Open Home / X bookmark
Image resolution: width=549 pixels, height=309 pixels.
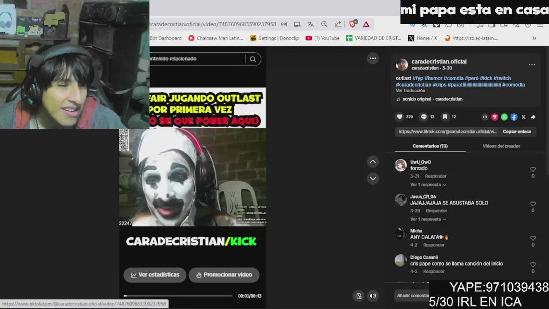pos(422,38)
